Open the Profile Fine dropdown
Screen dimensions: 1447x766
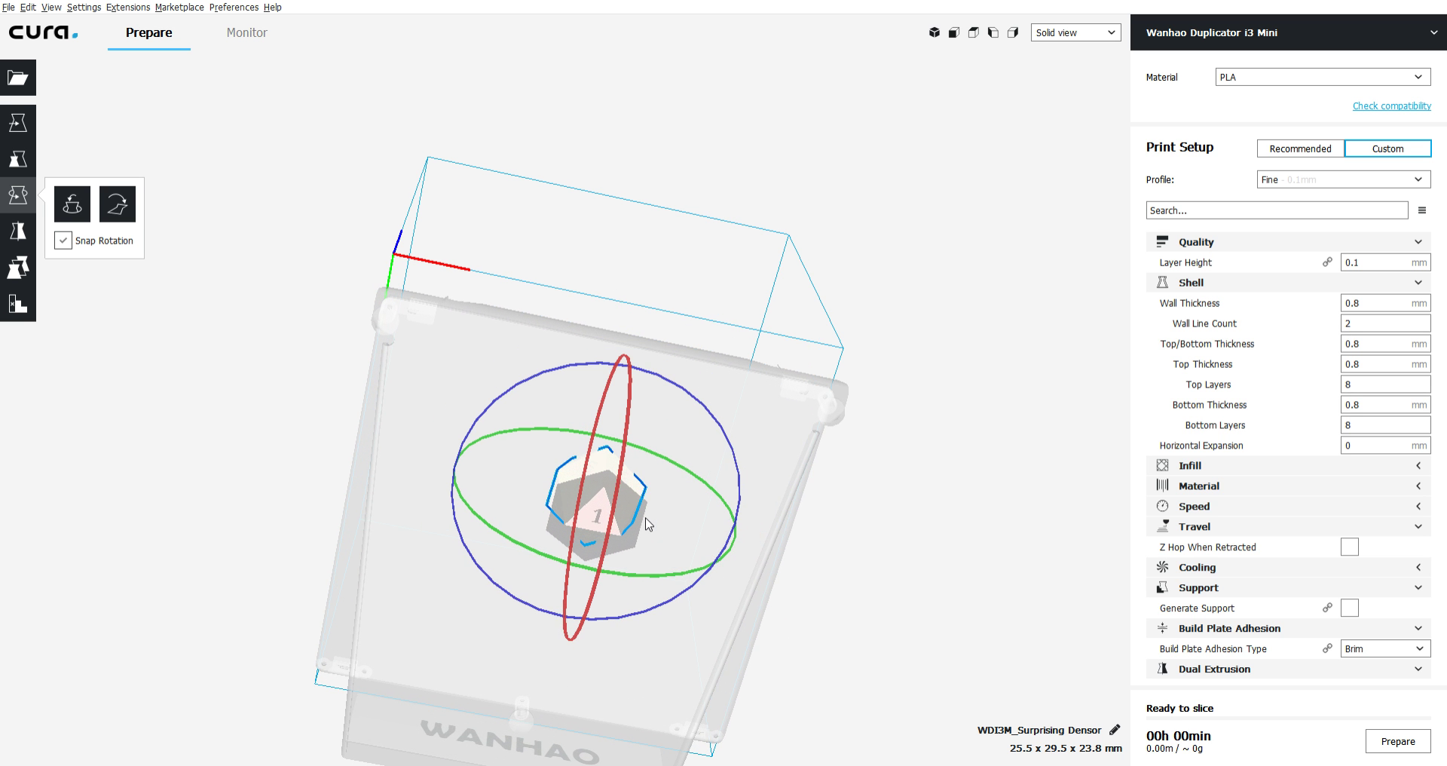point(1344,179)
